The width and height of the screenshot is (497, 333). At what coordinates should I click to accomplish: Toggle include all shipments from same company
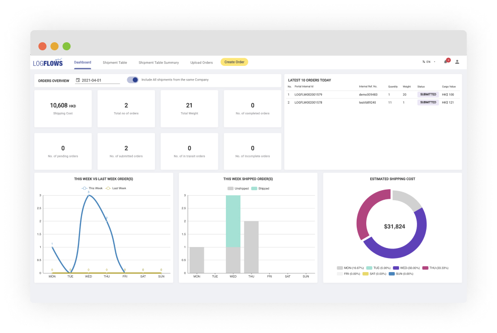point(133,80)
